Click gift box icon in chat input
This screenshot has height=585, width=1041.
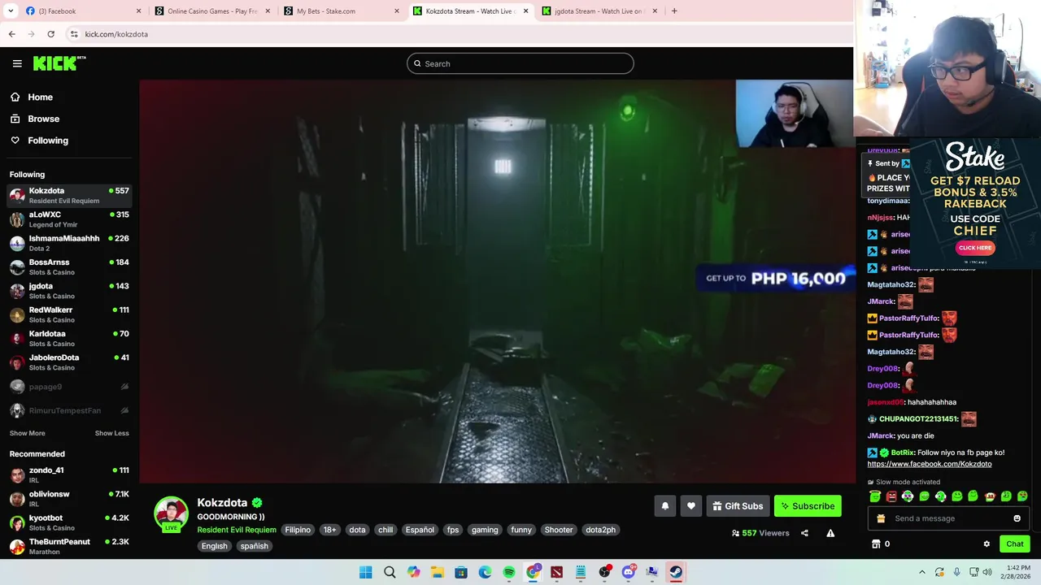click(x=881, y=518)
